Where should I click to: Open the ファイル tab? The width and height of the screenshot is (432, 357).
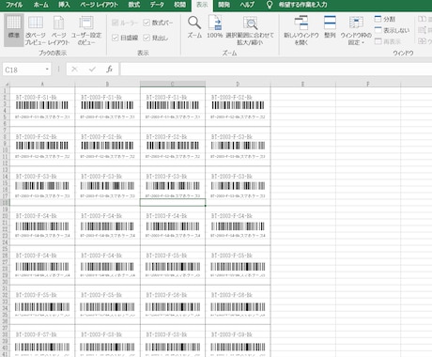(14, 5)
